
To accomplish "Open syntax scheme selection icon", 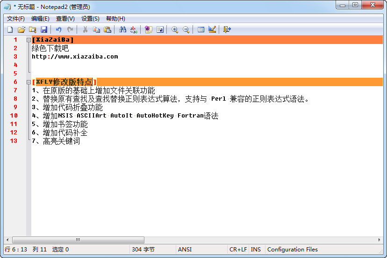I will (x=201, y=29).
